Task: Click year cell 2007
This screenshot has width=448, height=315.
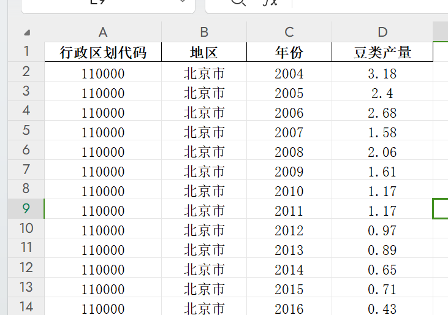Action: click(289, 131)
